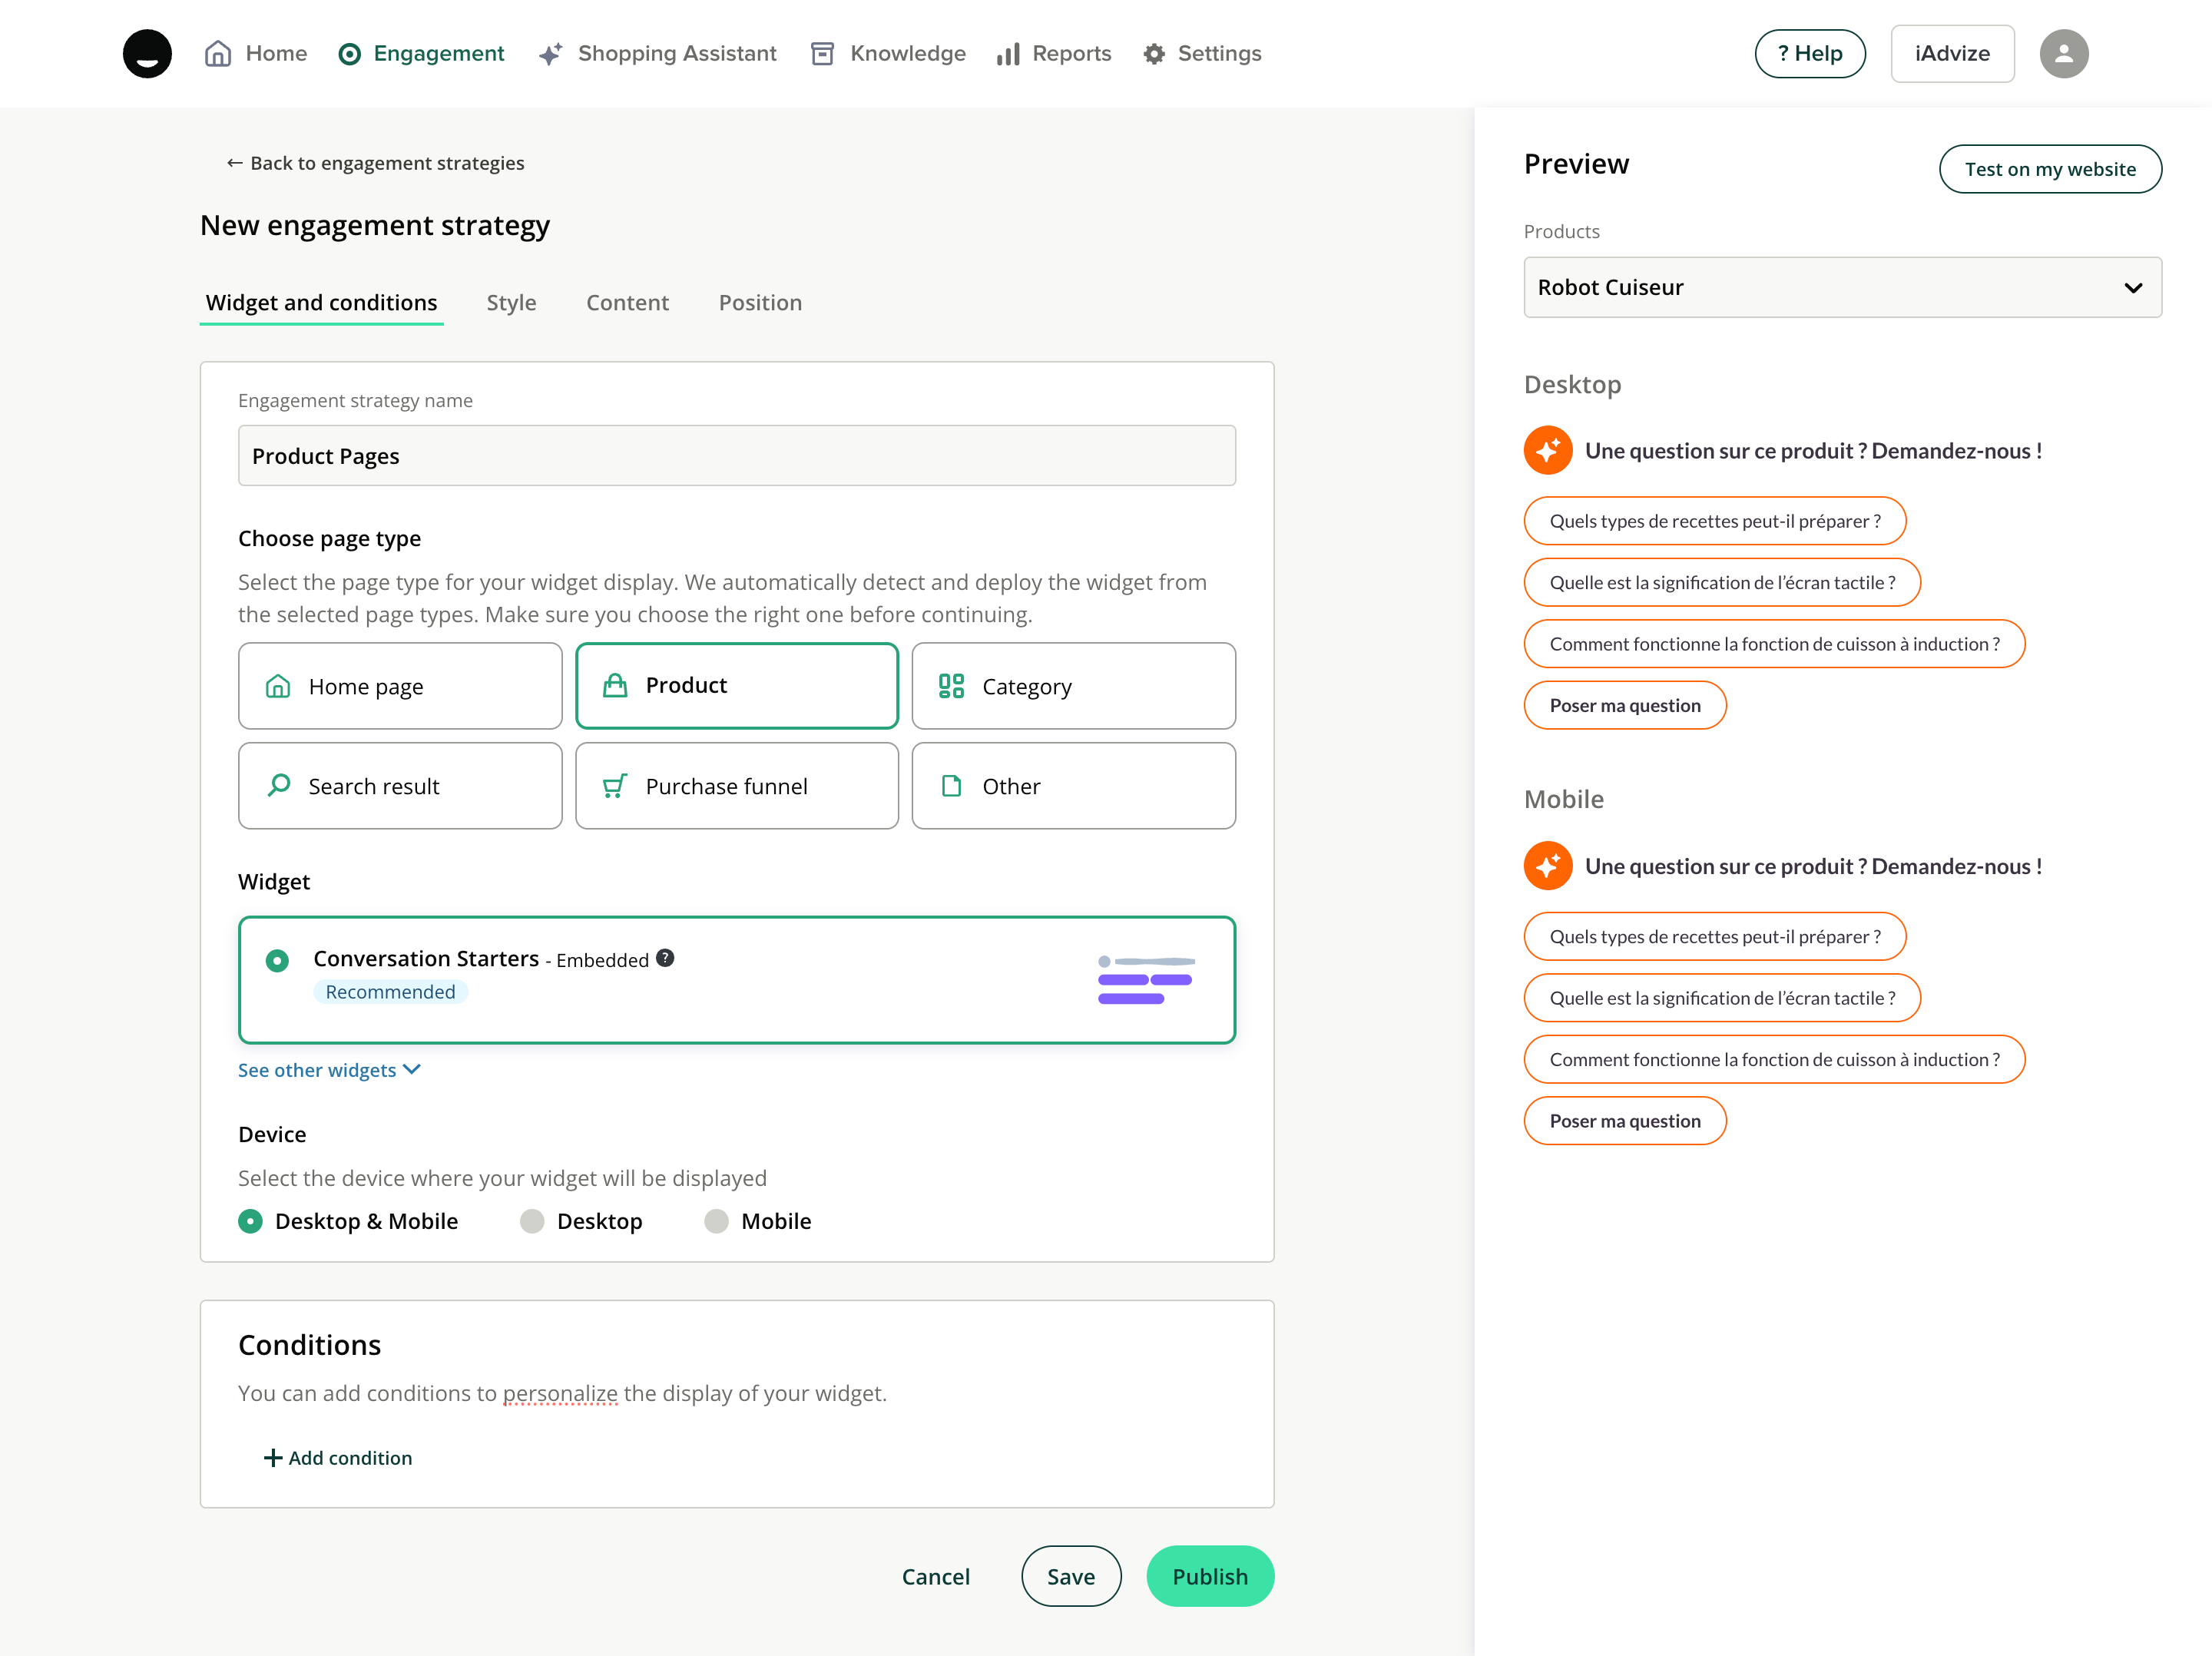Open the Robot Cuiseur products dropdown
The height and width of the screenshot is (1656, 2212).
tap(1841, 288)
